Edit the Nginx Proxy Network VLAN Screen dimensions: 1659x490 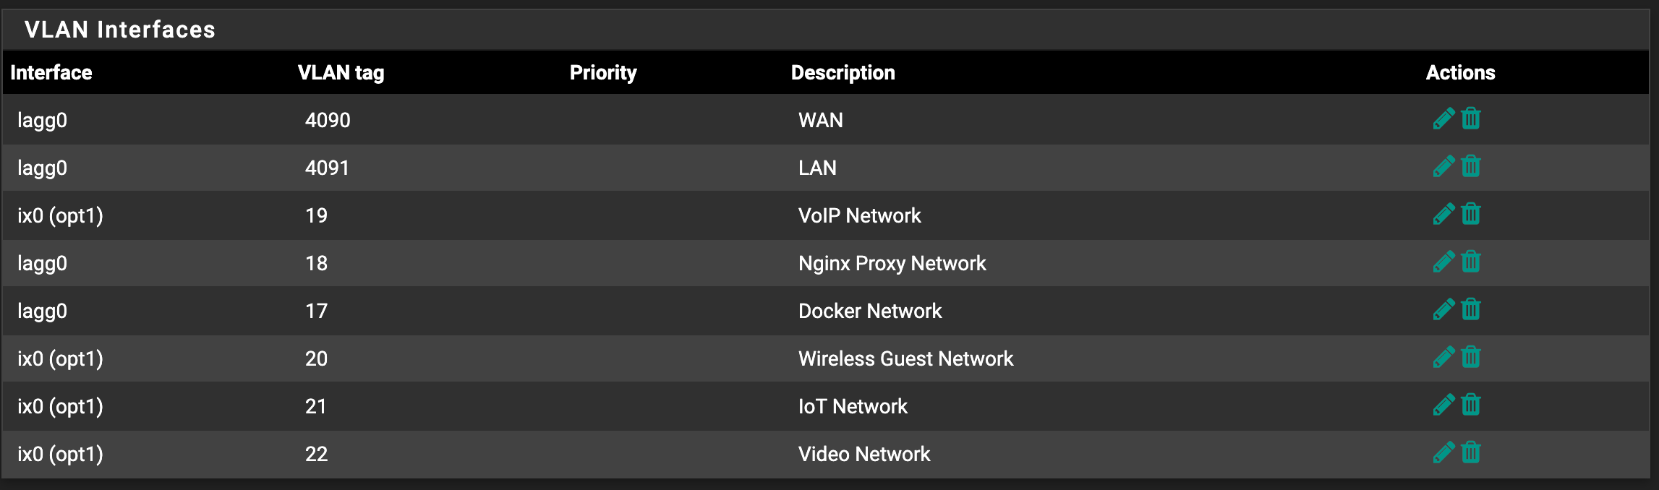(1443, 262)
